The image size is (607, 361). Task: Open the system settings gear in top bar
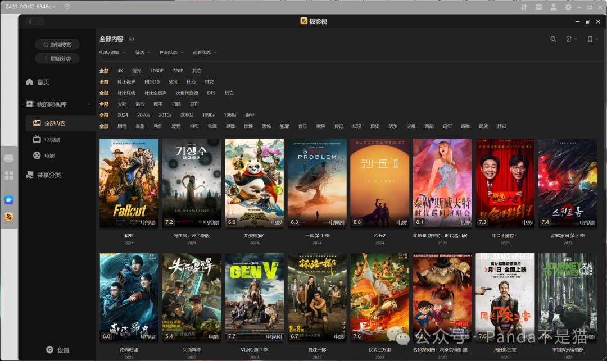(568, 7)
